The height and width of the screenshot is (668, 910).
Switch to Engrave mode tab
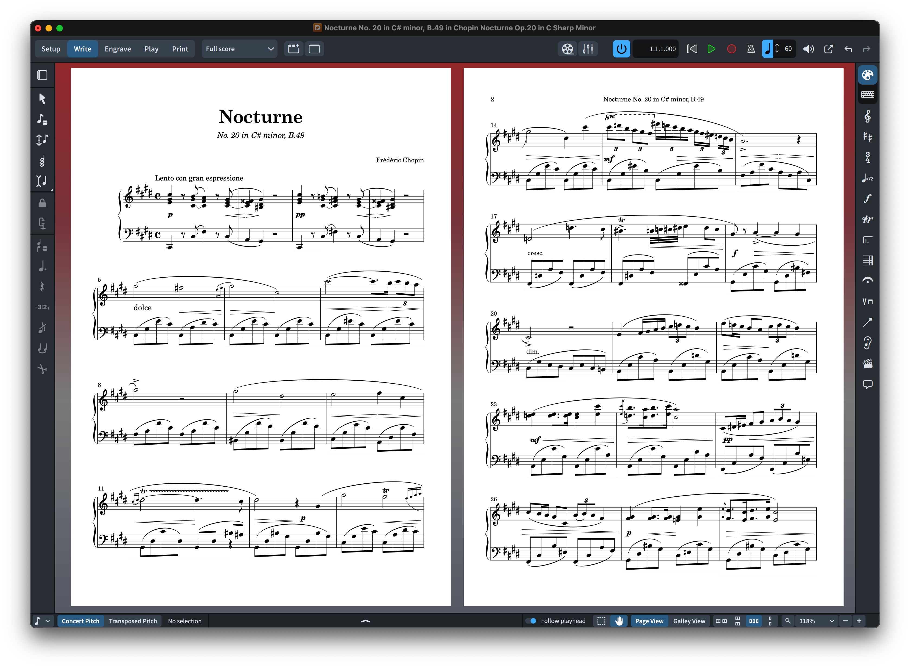(x=118, y=49)
